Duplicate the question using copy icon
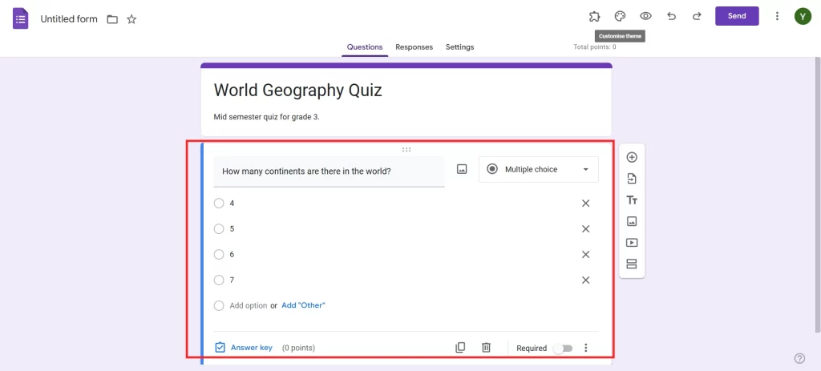Screen dimensions: 821x371 [x=460, y=348]
